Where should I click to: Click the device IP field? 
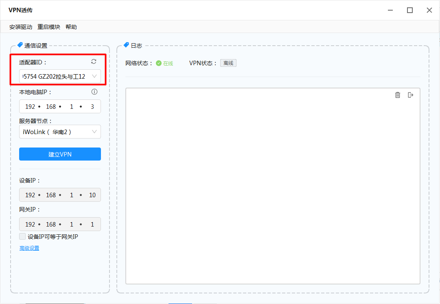(60, 195)
